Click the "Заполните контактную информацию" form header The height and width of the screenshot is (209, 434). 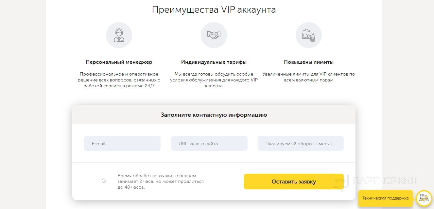point(214,115)
